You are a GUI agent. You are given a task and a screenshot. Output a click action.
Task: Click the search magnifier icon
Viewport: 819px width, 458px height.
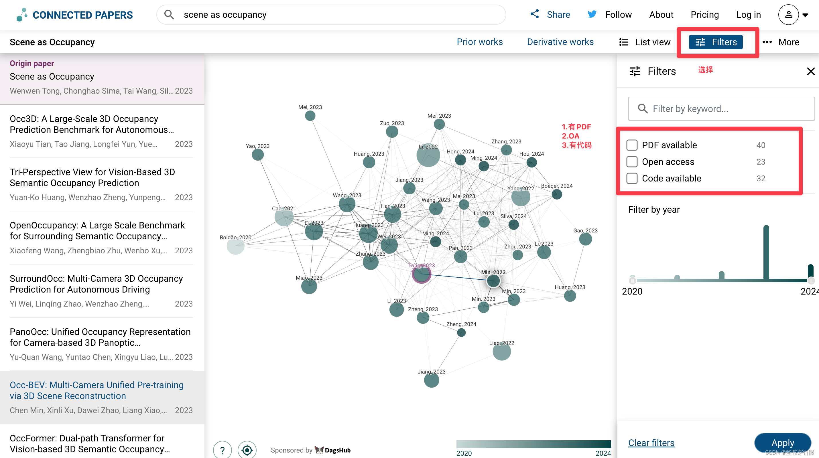[169, 15]
